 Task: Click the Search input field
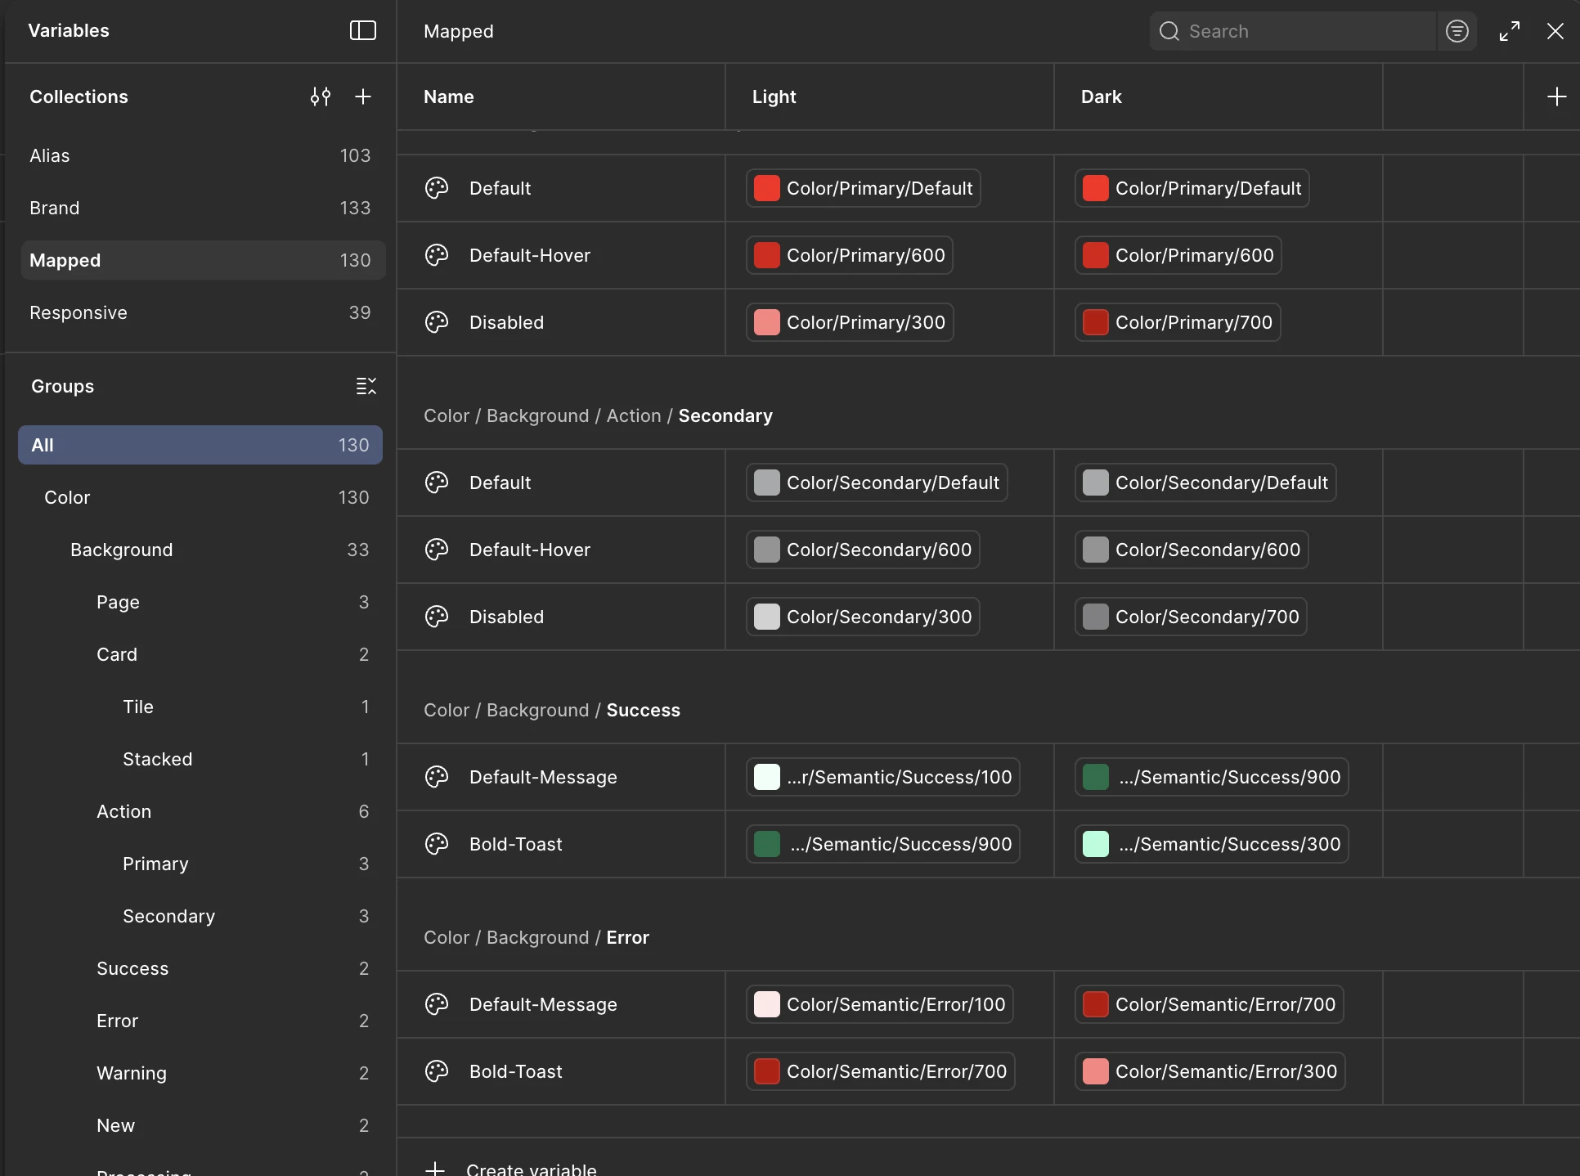pyautogui.click(x=1293, y=31)
